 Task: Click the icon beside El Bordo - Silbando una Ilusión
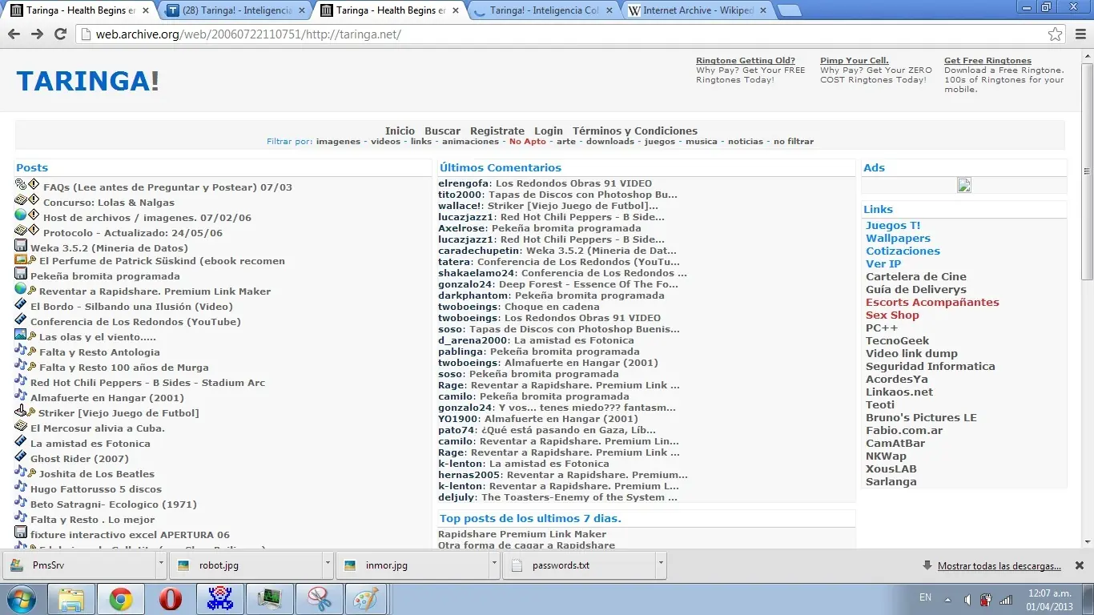pos(21,304)
